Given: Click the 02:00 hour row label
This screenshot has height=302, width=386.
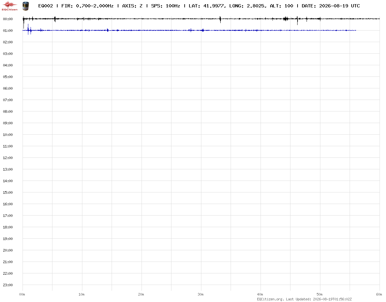Looking at the screenshot, I should point(7,42).
